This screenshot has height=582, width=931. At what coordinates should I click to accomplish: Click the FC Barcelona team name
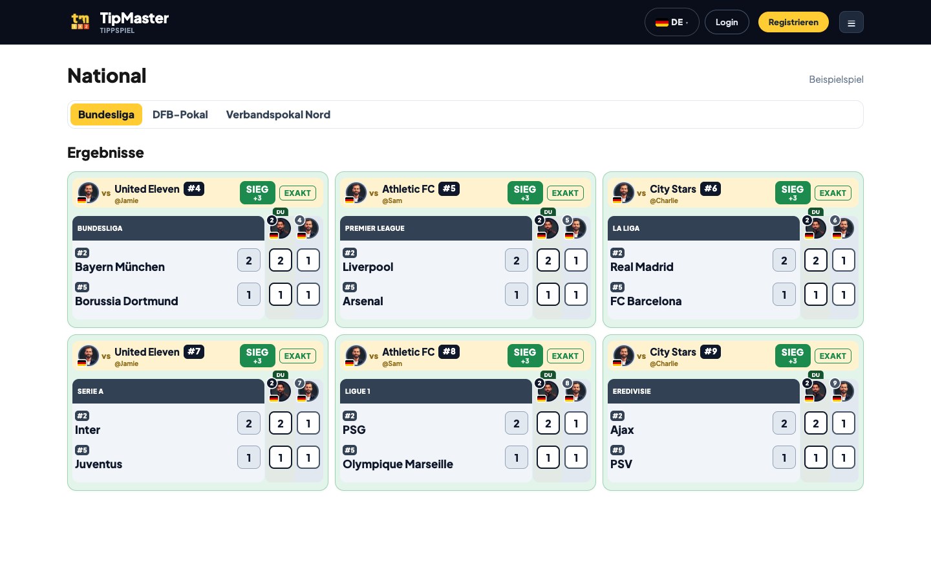(x=646, y=301)
